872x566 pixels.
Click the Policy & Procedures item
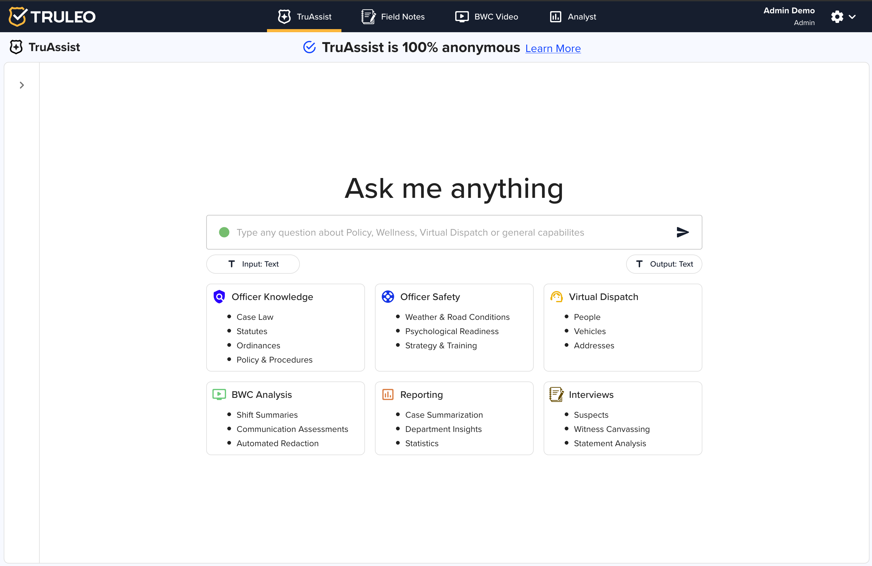click(x=274, y=360)
